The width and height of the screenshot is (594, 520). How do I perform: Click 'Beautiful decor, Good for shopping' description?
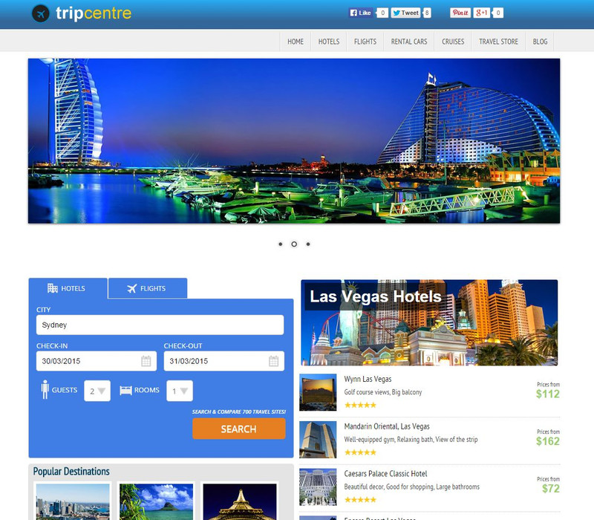coord(412,487)
